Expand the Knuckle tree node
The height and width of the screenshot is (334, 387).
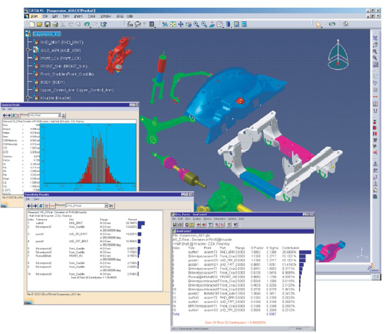(28, 98)
